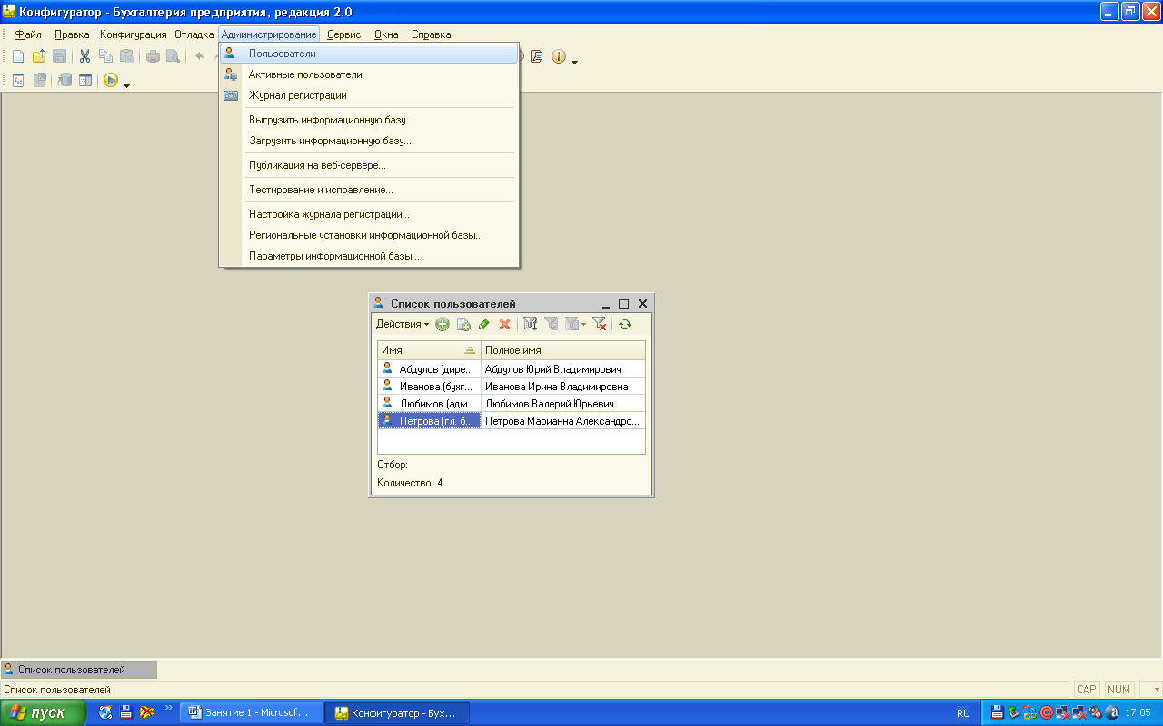Click the Print icon in main toolbar

tap(153, 56)
